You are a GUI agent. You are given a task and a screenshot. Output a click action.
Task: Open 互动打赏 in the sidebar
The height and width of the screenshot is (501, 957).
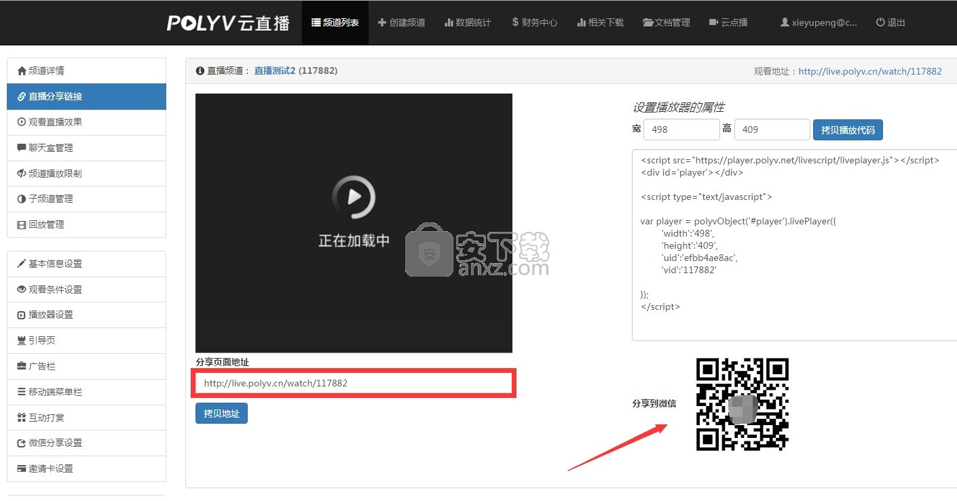pyautogui.click(x=86, y=418)
